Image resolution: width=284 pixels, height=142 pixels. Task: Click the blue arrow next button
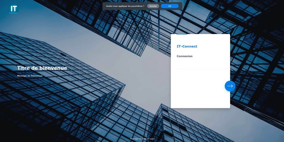[230, 86]
